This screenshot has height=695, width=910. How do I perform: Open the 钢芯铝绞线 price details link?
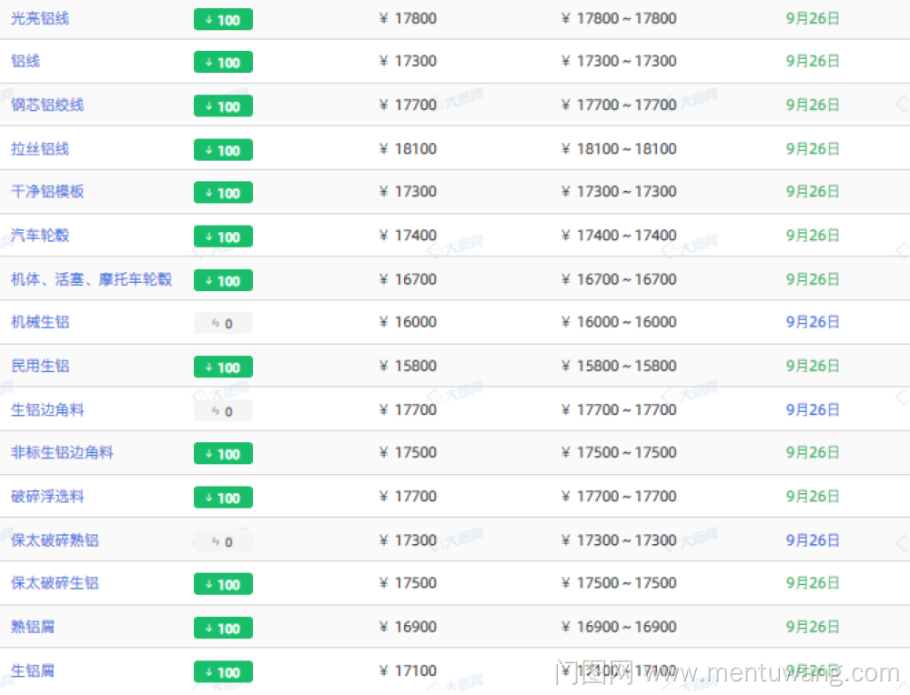(47, 105)
